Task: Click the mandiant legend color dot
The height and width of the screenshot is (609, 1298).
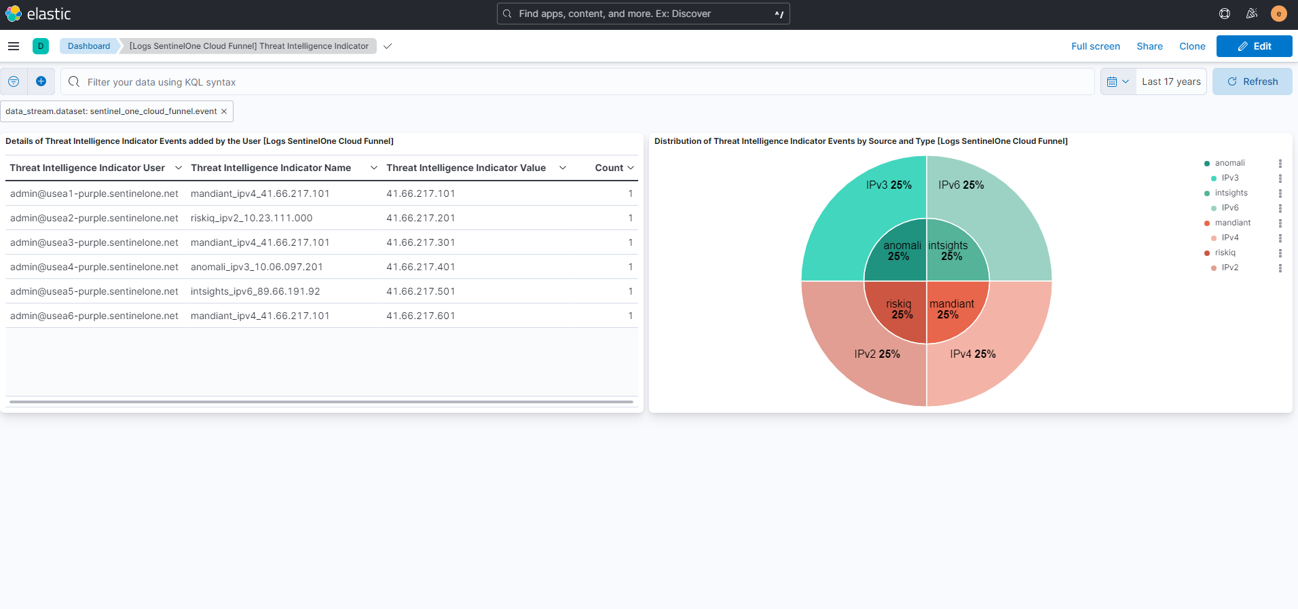Action: click(x=1207, y=223)
